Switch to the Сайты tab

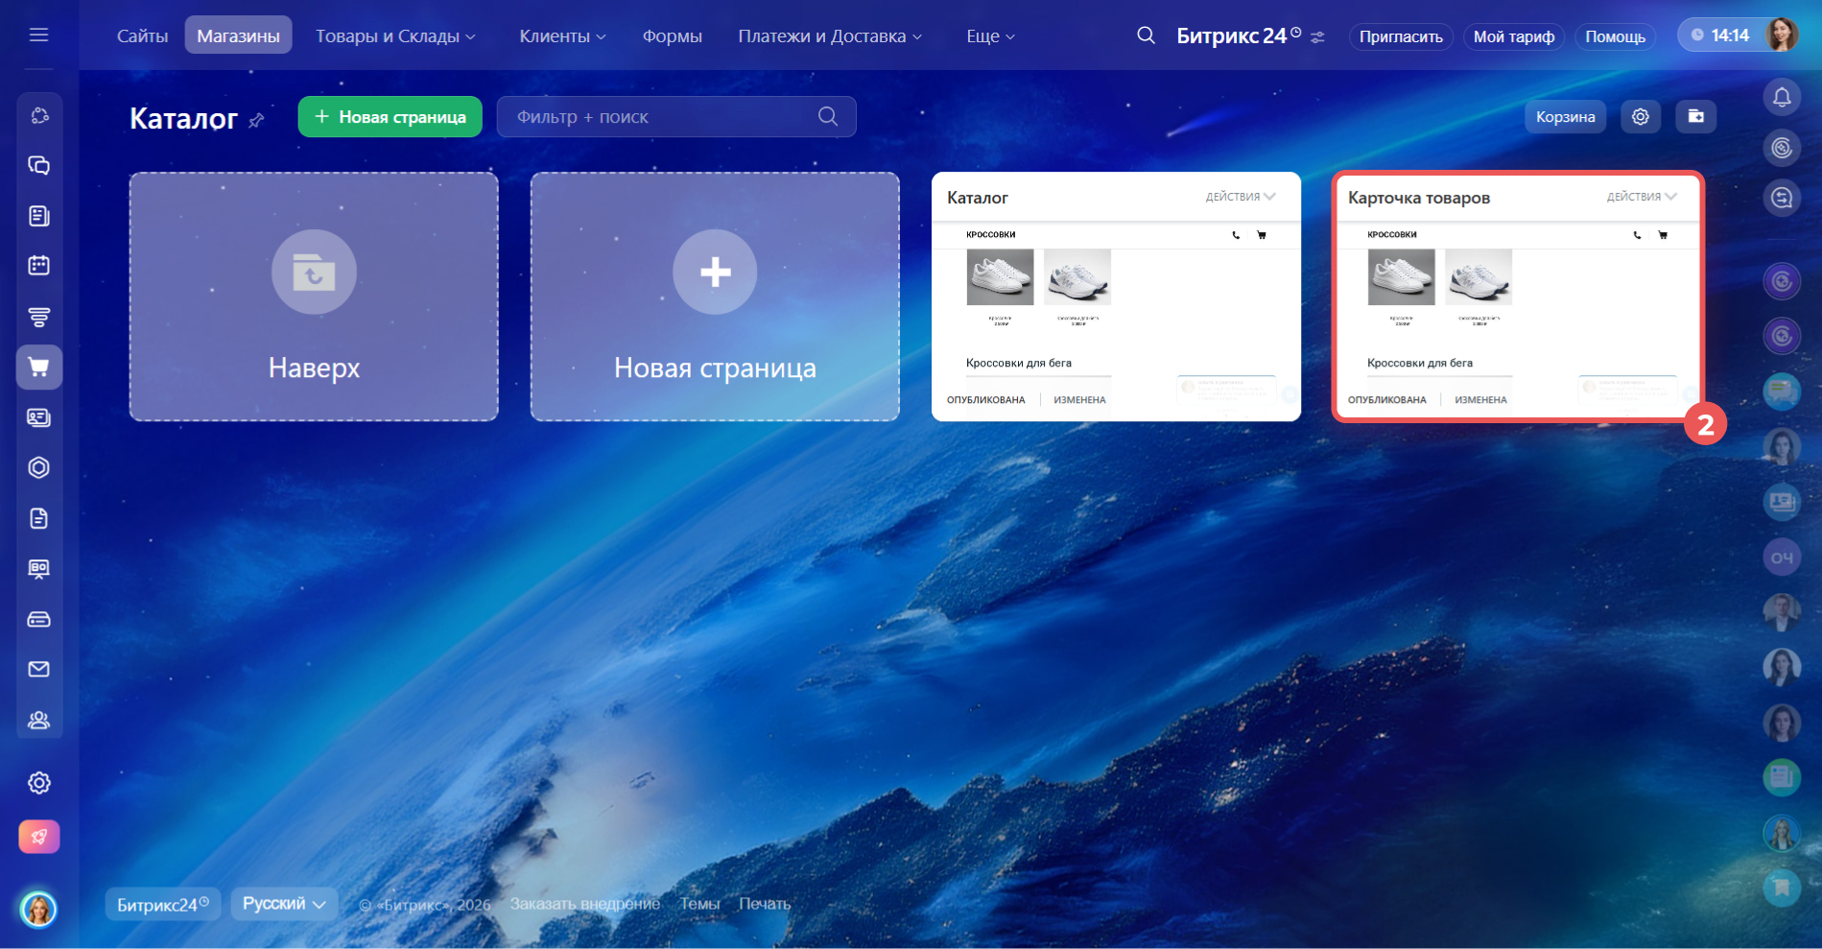point(142,36)
